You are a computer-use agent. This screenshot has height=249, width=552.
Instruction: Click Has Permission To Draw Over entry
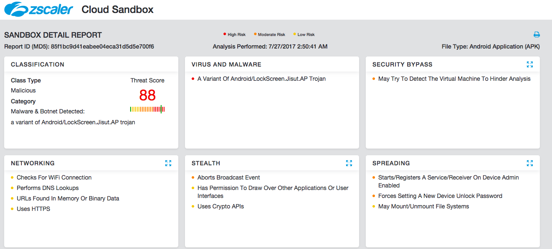pyautogui.click(x=273, y=192)
